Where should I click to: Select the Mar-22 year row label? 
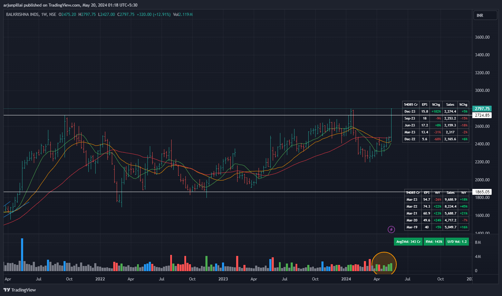[x=413, y=206]
